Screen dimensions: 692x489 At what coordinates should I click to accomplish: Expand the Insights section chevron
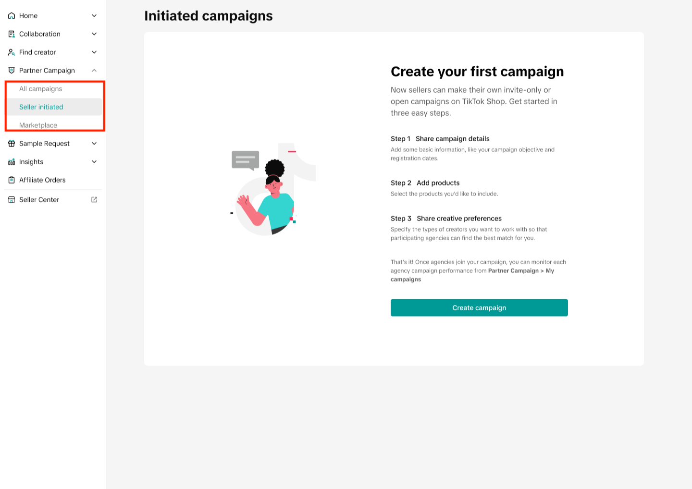pos(94,162)
